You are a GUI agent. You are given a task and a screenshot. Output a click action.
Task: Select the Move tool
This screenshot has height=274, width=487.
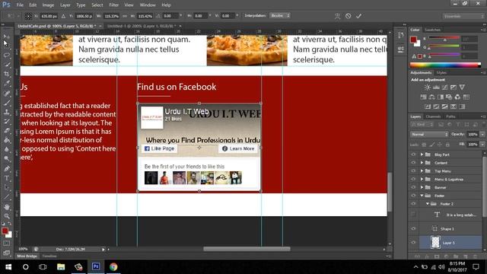tap(6, 37)
